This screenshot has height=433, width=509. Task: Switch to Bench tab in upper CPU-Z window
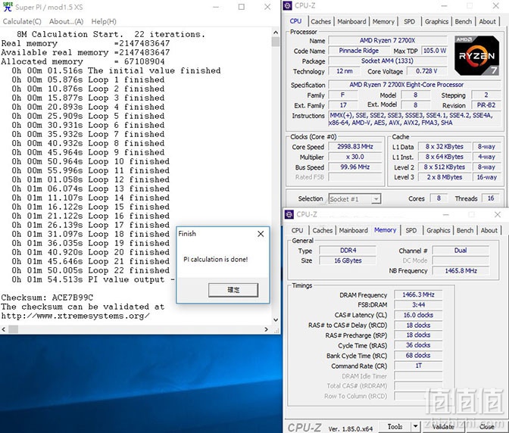pos(464,21)
